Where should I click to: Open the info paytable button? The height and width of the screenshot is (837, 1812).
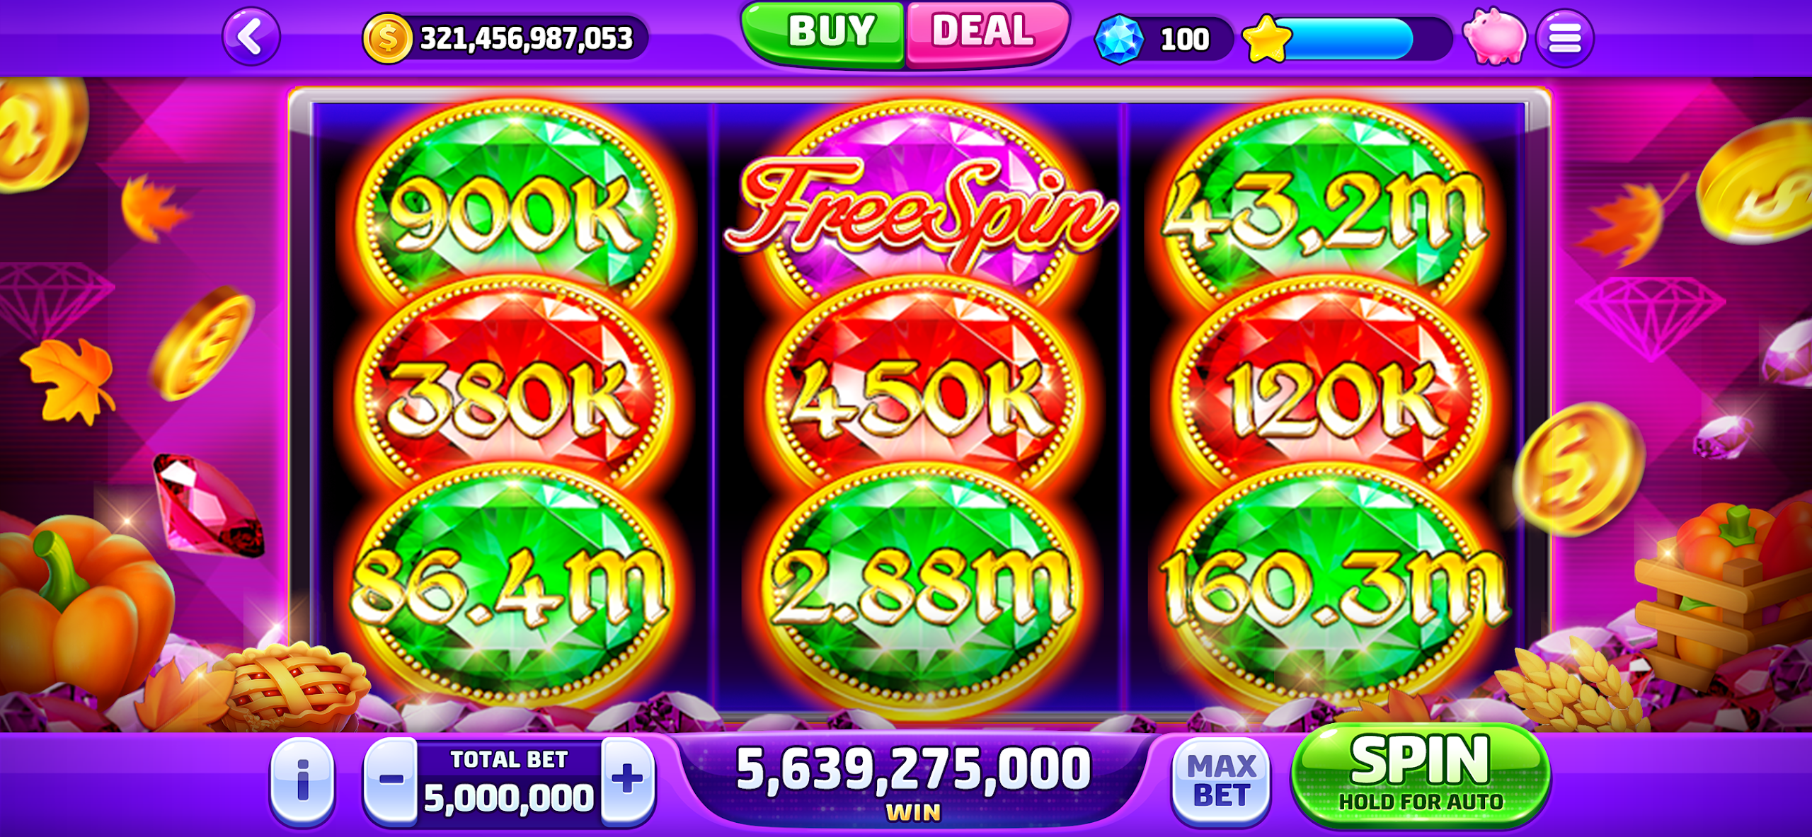click(x=302, y=781)
